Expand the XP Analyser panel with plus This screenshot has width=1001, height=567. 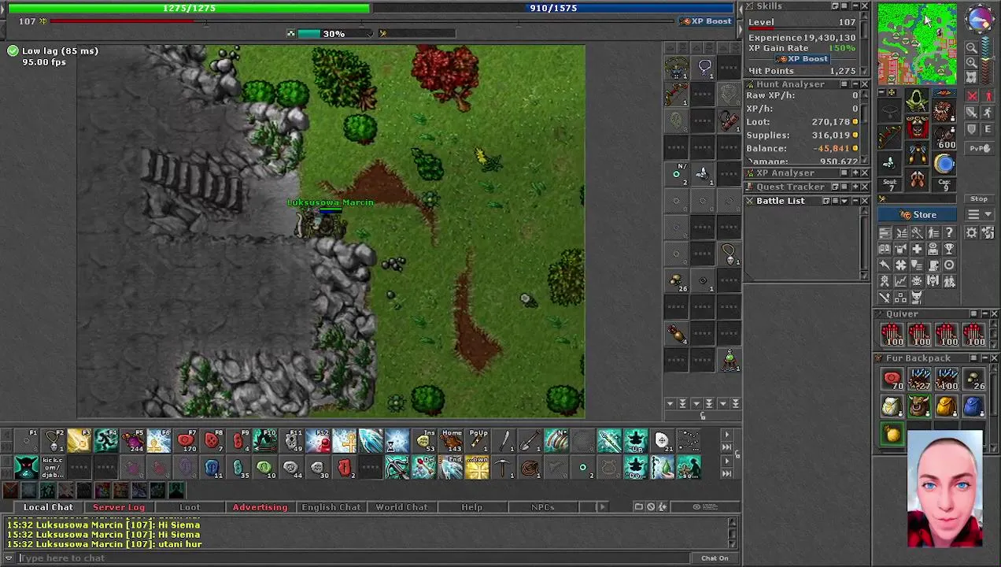[x=855, y=172]
